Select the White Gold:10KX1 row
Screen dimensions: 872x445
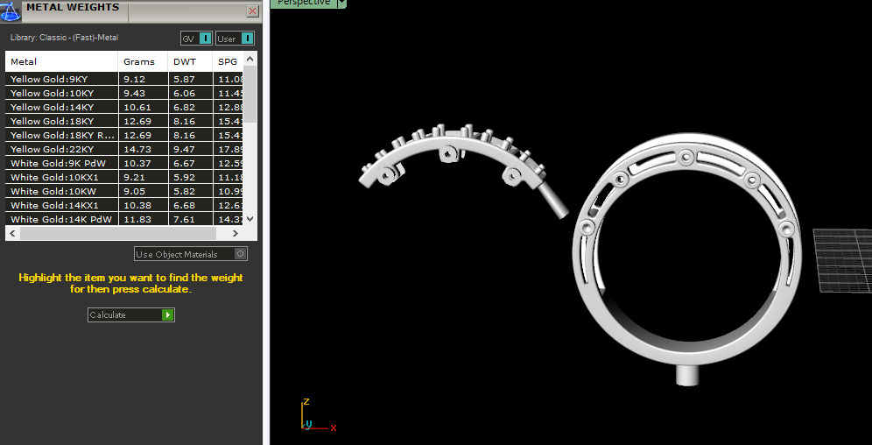(x=124, y=177)
